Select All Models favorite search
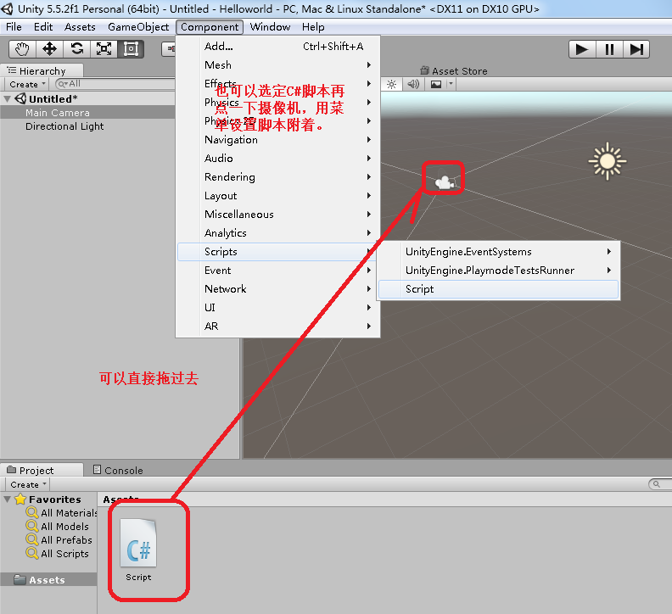 pyautogui.click(x=58, y=527)
